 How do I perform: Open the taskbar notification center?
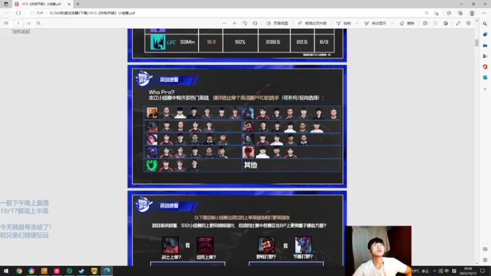click(482, 271)
